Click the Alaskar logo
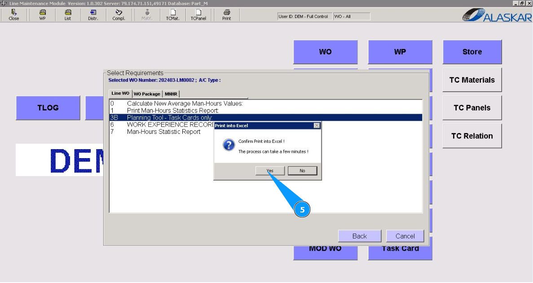Image resolution: width=533 pixels, height=283 pixels. (x=497, y=15)
